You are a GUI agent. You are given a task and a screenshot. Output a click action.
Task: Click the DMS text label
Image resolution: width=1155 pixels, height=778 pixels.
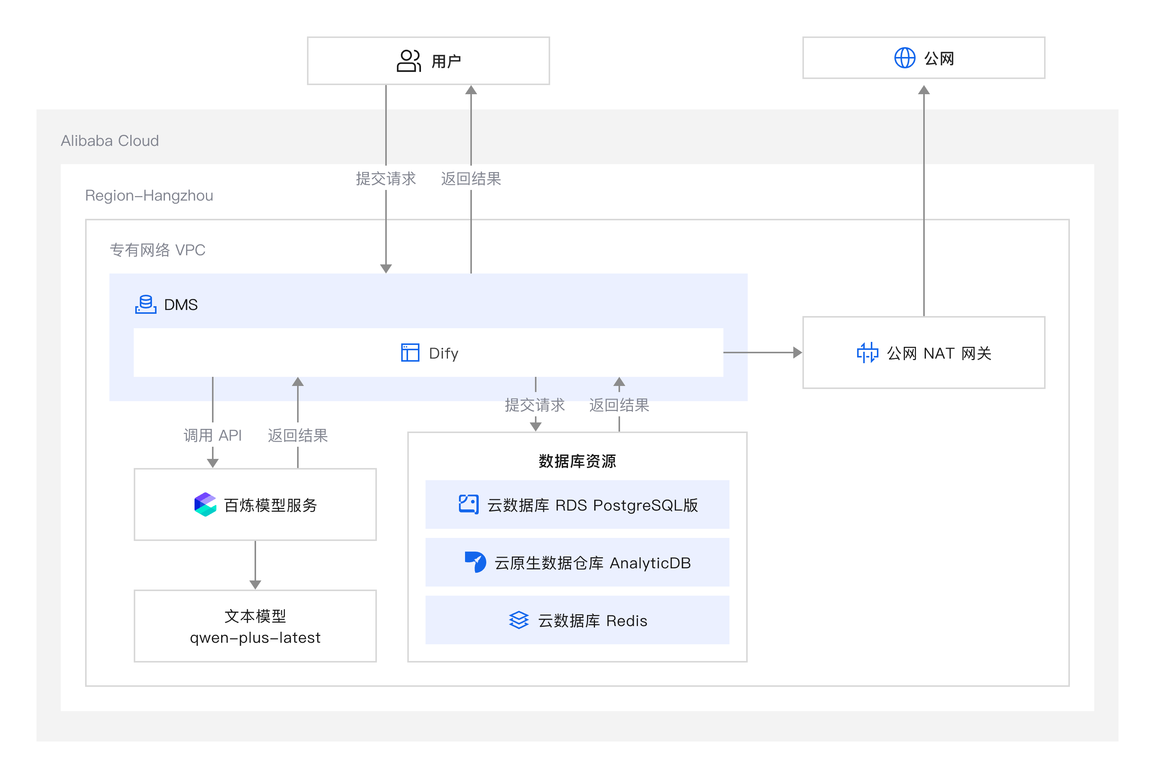[x=180, y=305]
